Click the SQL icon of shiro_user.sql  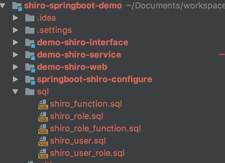(43, 141)
